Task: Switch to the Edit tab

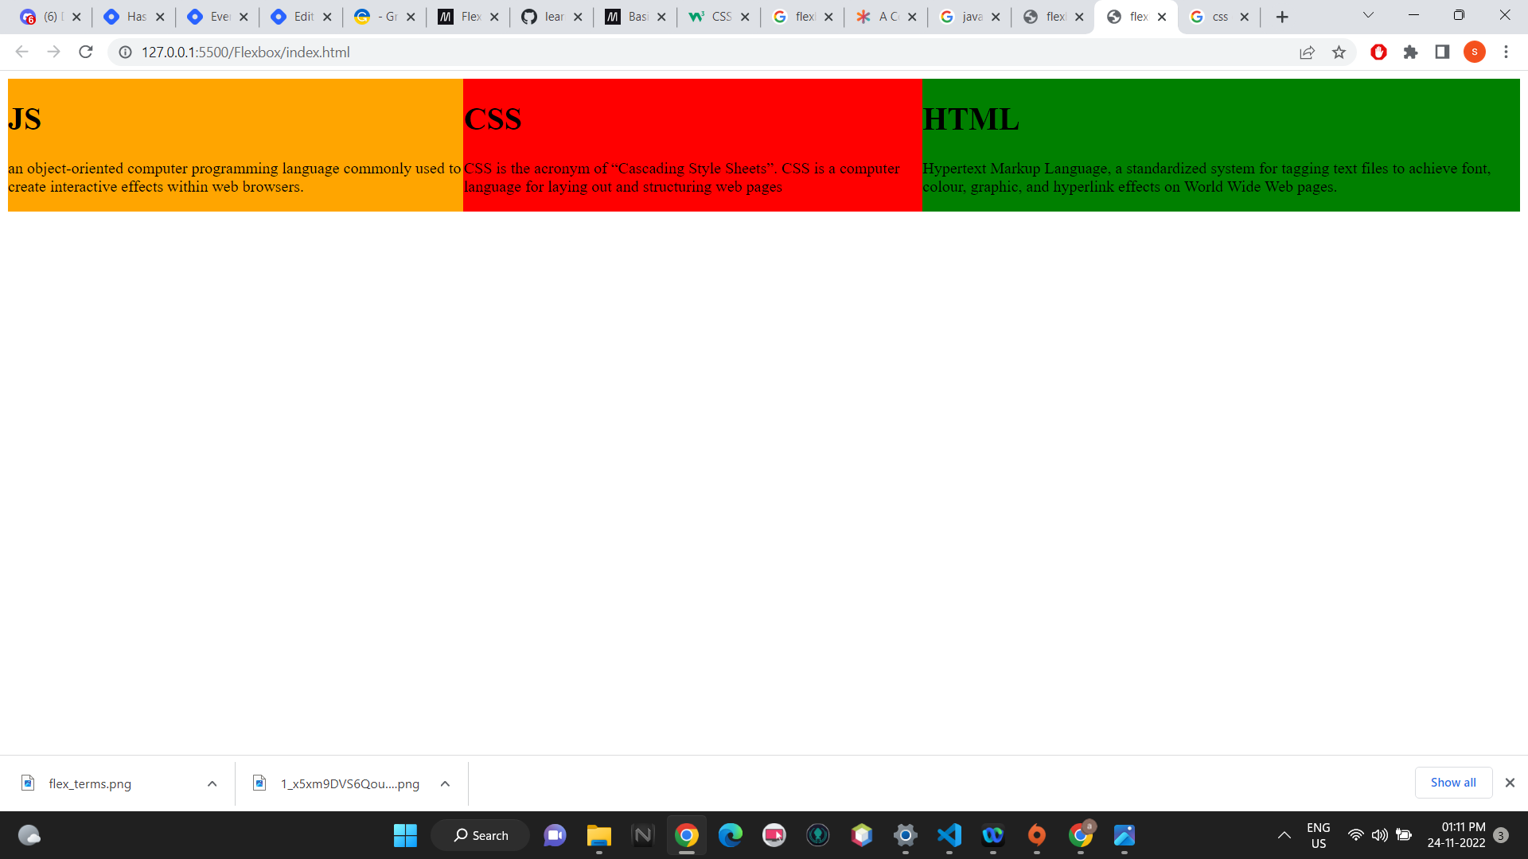Action: coord(300,17)
